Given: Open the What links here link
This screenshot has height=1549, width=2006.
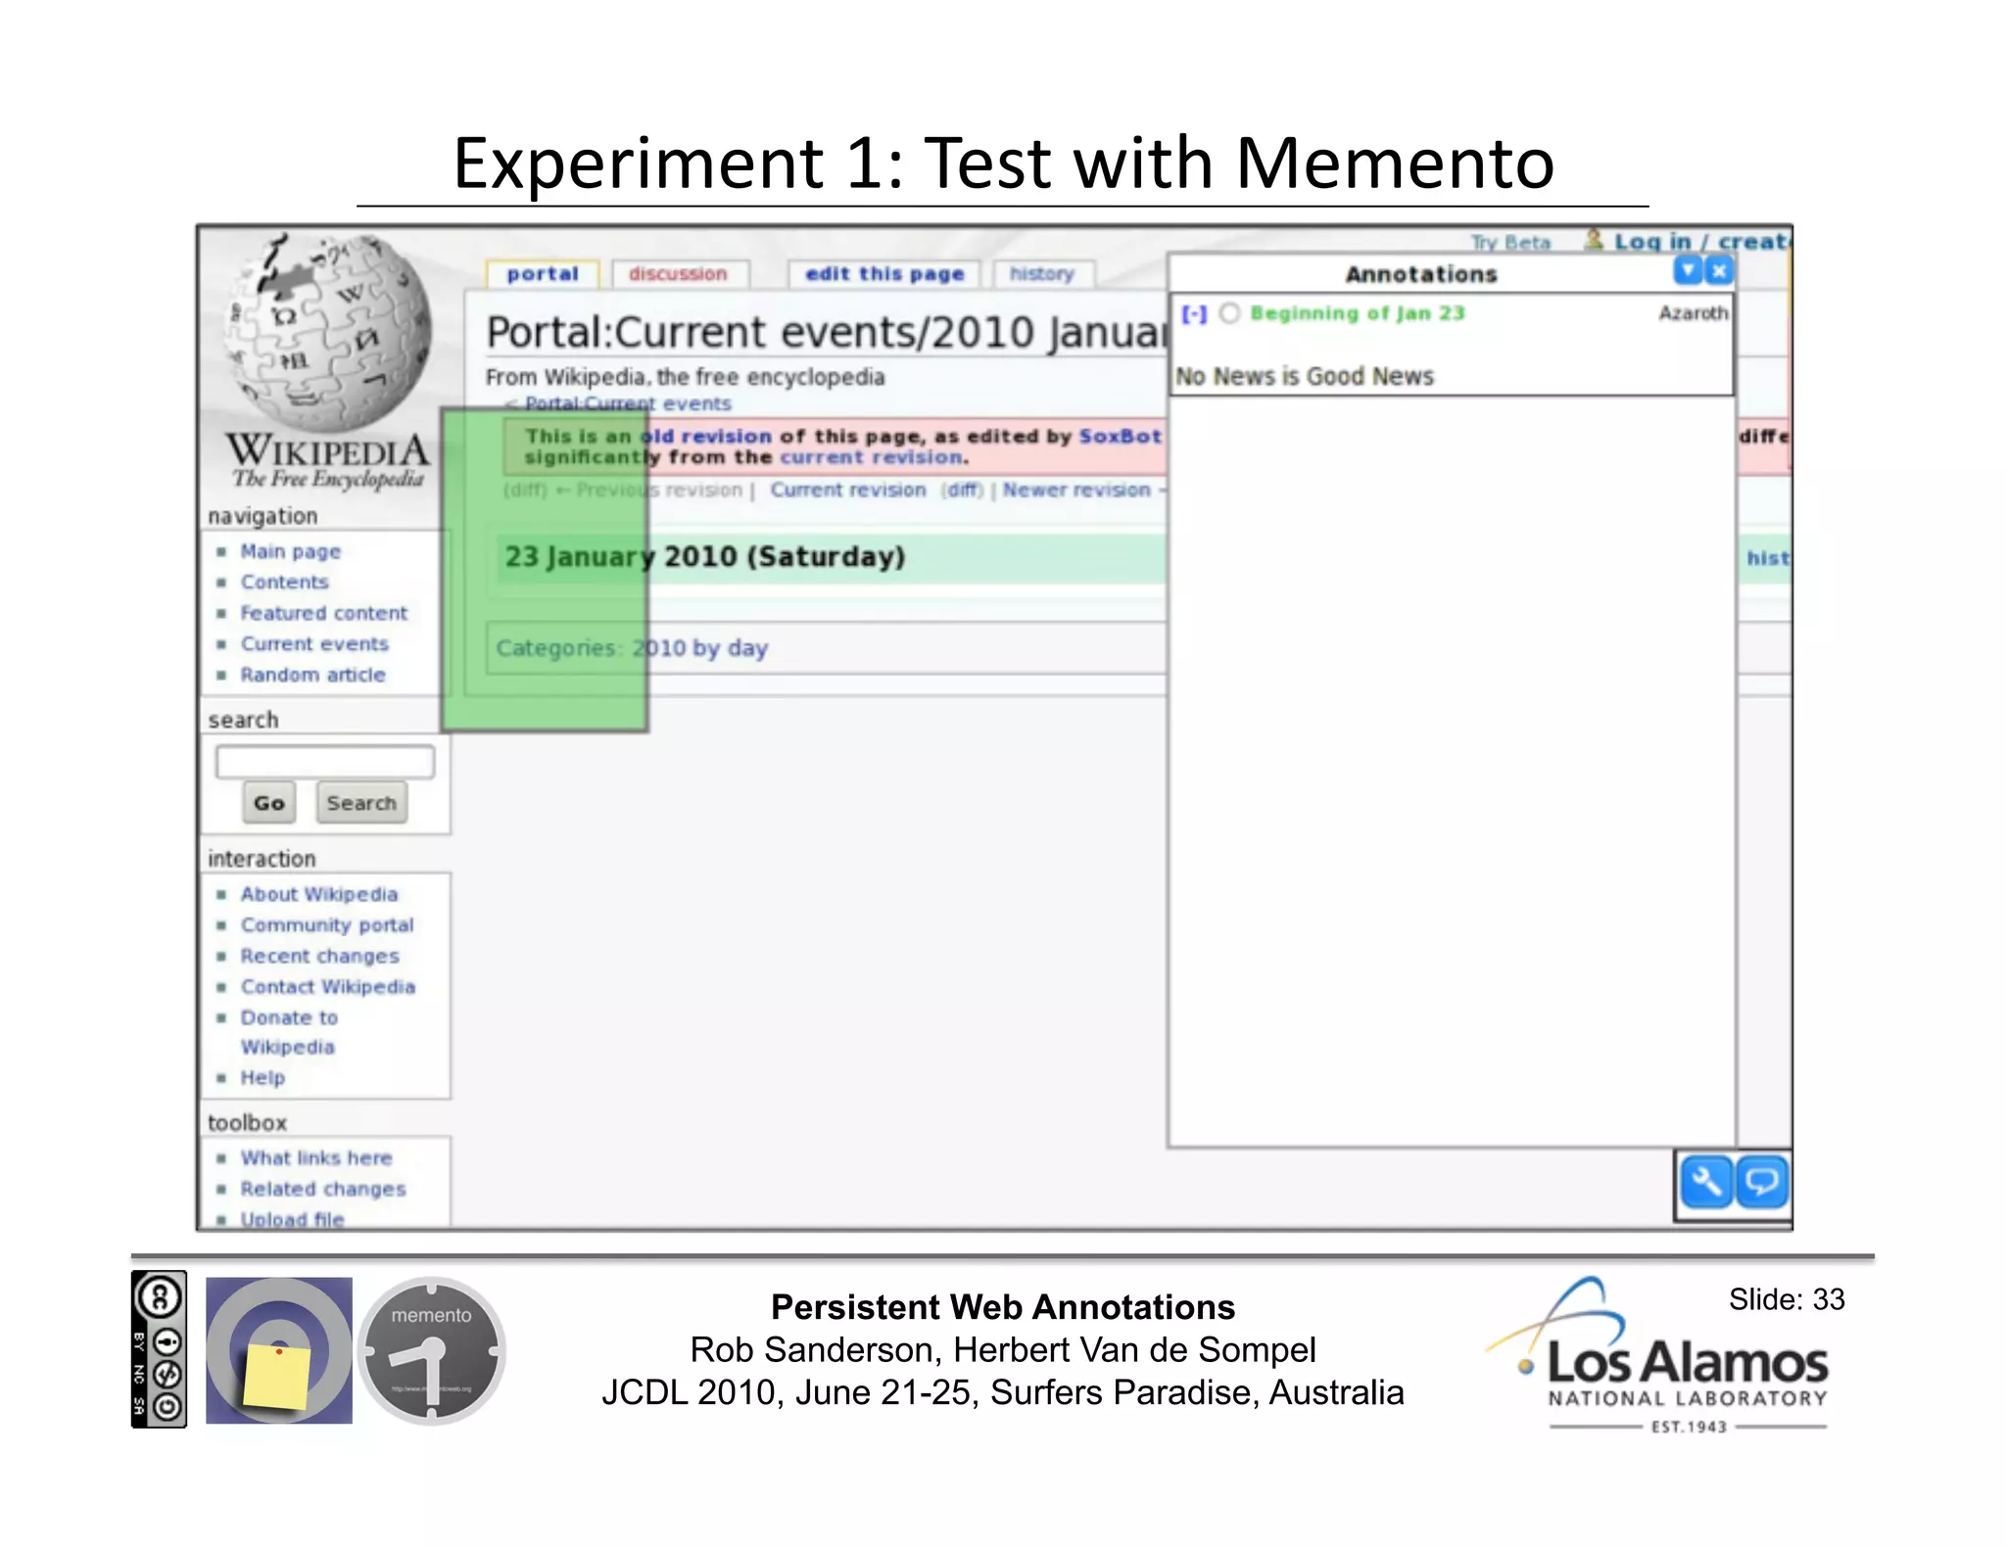Looking at the screenshot, I should tap(316, 1157).
